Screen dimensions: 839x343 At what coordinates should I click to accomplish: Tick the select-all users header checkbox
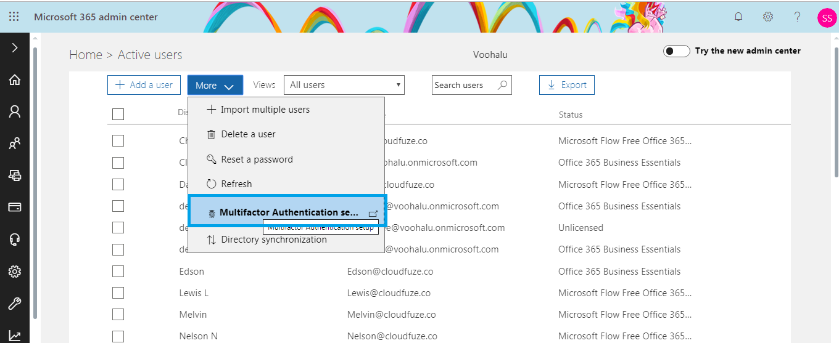(118, 114)
